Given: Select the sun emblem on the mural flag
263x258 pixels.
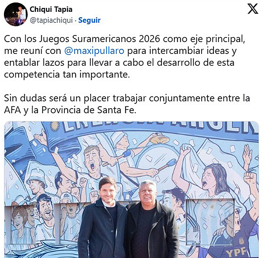Looking at the screenshot, I should click(x=55, y=126).
